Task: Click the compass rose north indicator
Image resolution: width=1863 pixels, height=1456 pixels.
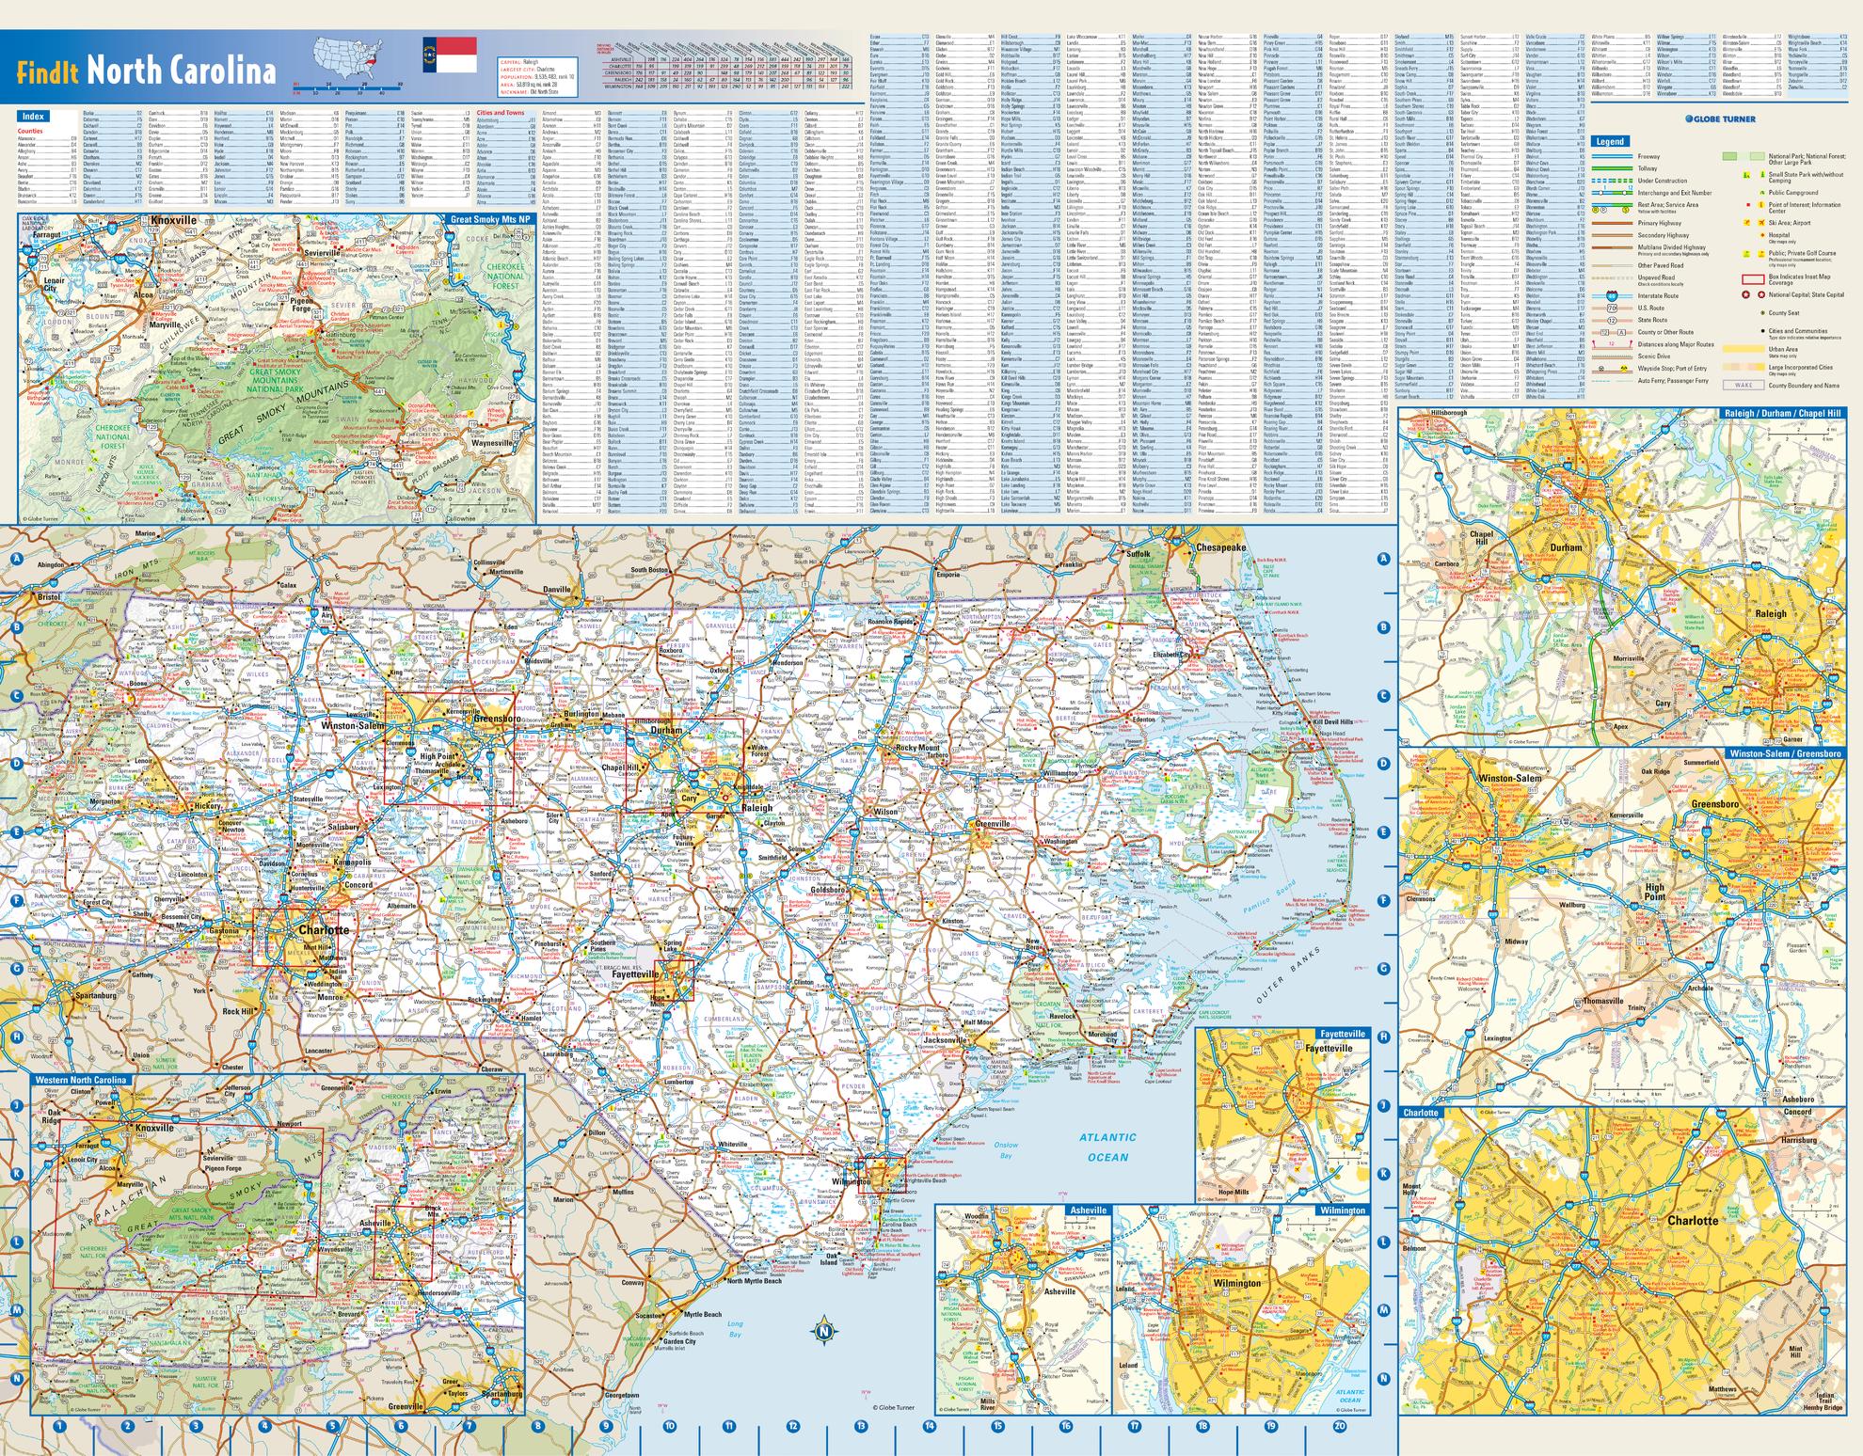Action: click(824, 1331)
